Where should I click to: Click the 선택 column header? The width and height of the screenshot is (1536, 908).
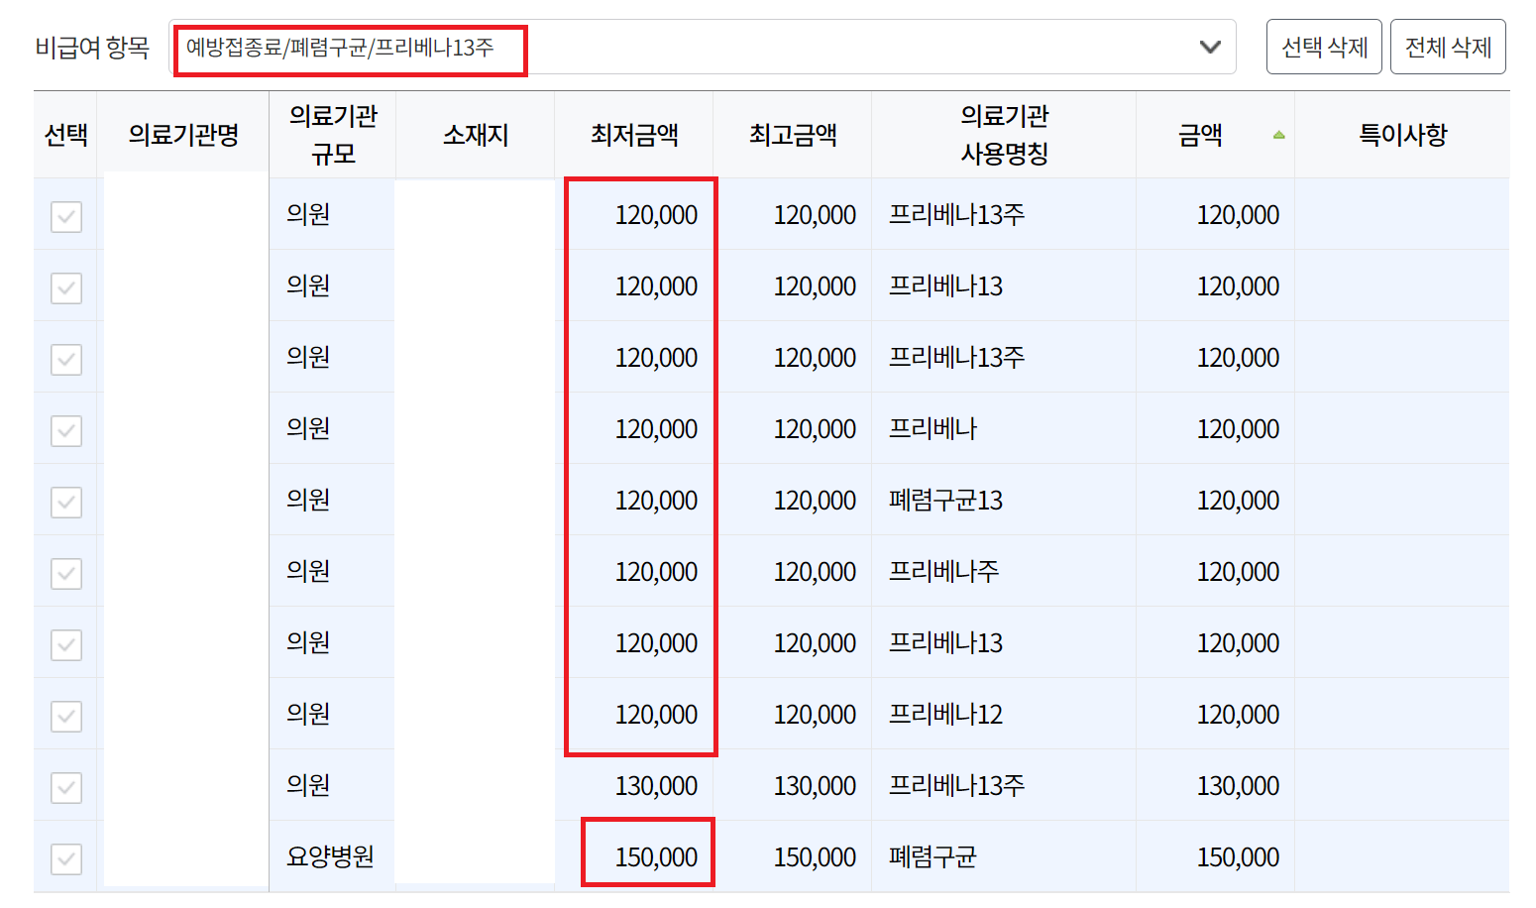click(x=66, y=135)
